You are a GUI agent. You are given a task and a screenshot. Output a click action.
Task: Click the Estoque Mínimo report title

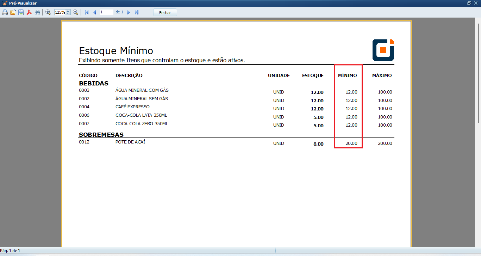116,51
